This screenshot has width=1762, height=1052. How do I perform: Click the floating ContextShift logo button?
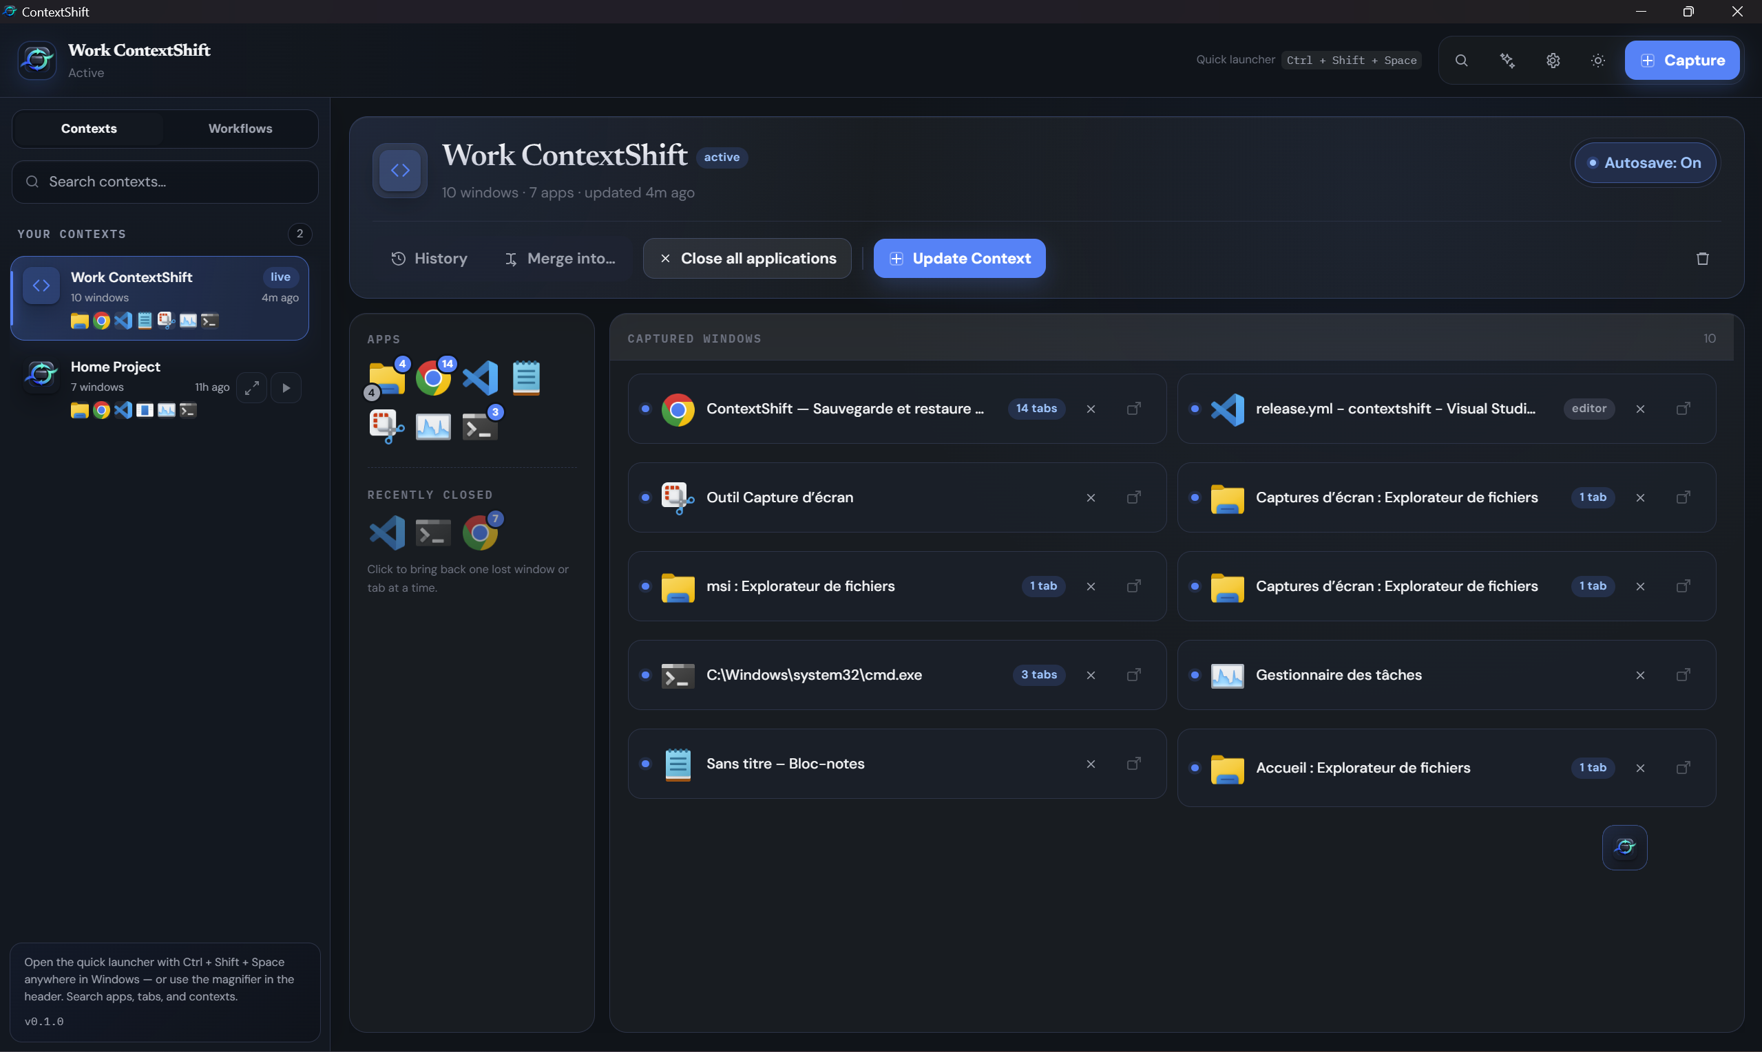click(x=1624, y=847)
